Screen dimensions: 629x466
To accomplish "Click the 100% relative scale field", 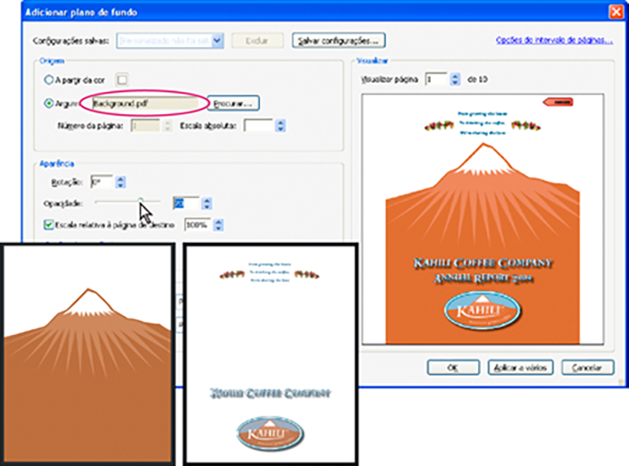I will (197, 225).
